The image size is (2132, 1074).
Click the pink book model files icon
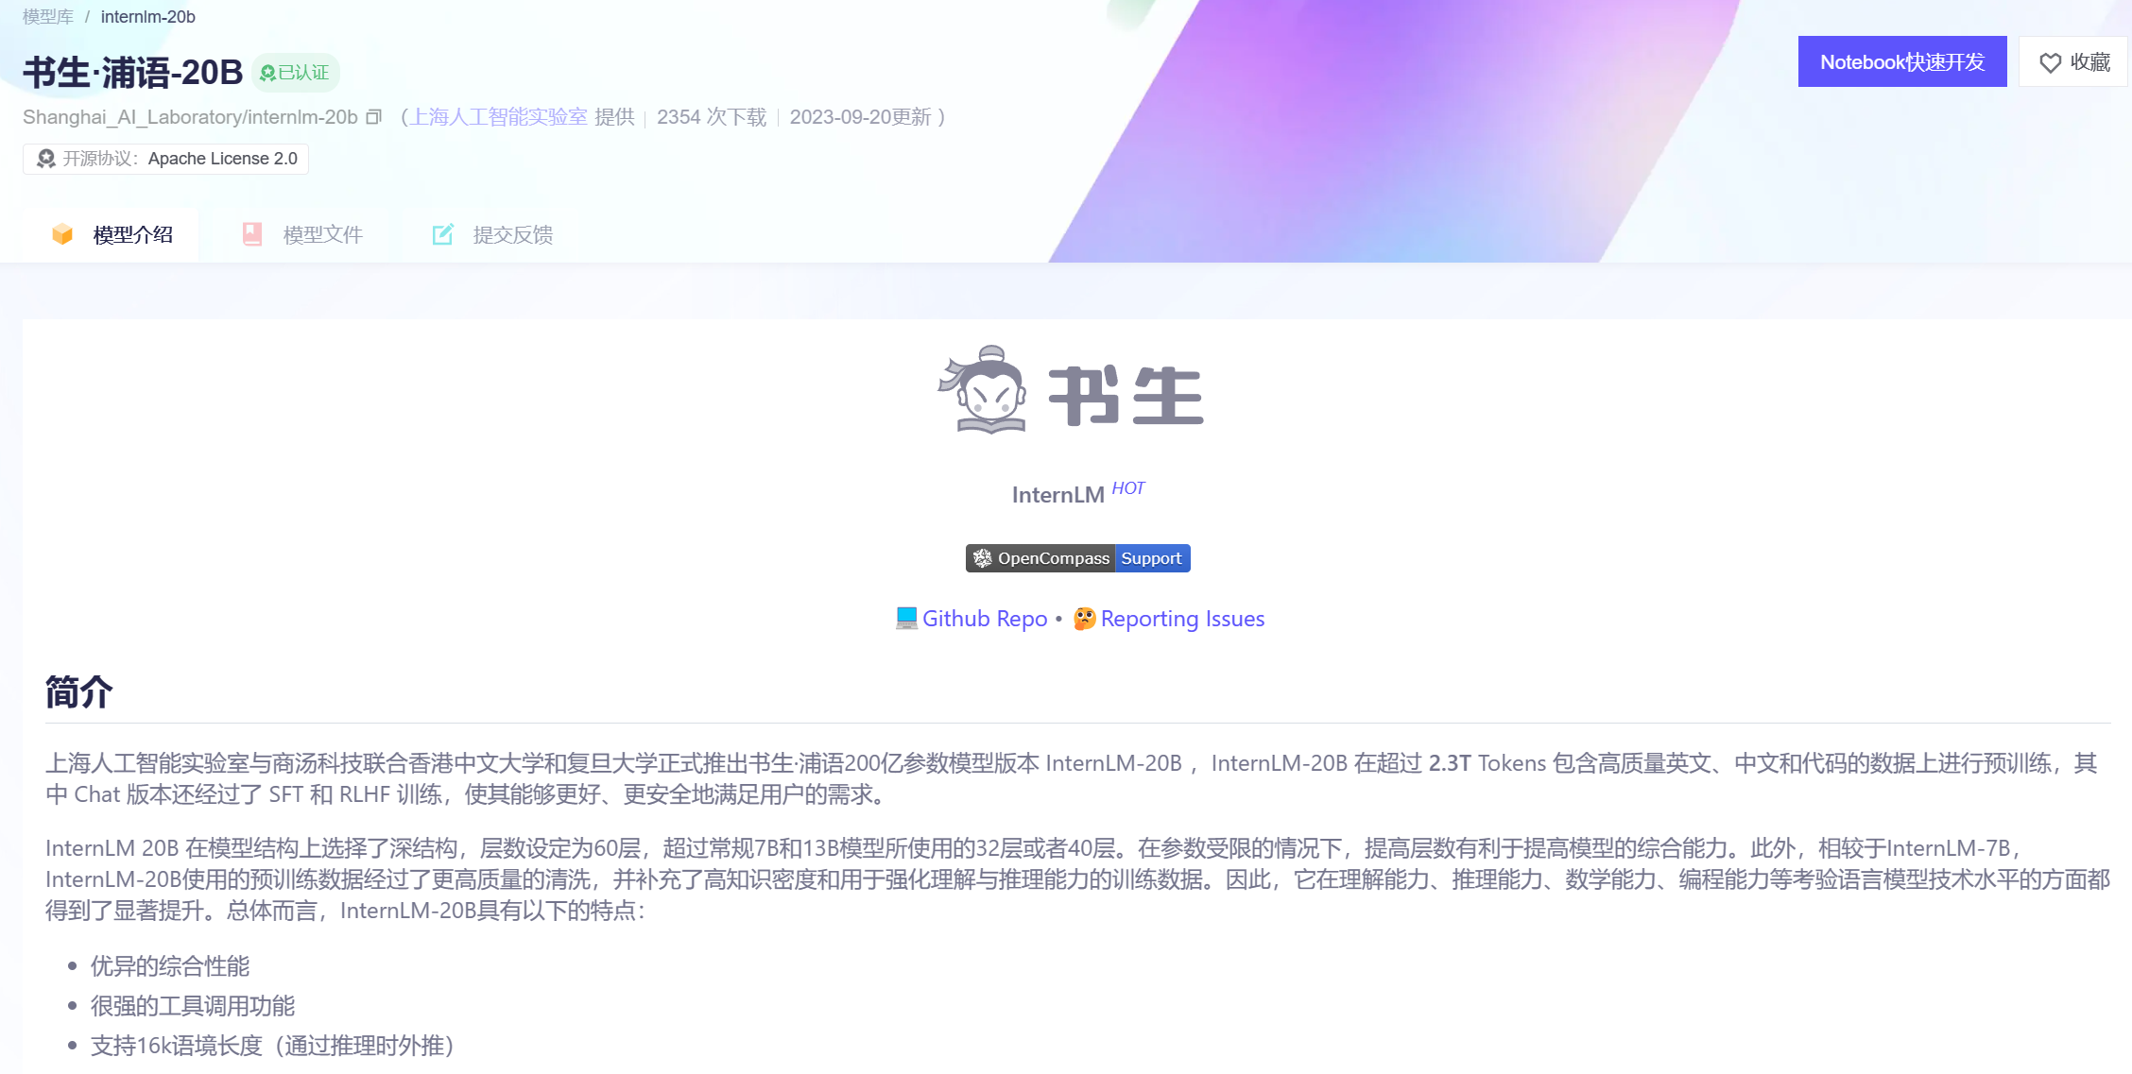[252, 234]
